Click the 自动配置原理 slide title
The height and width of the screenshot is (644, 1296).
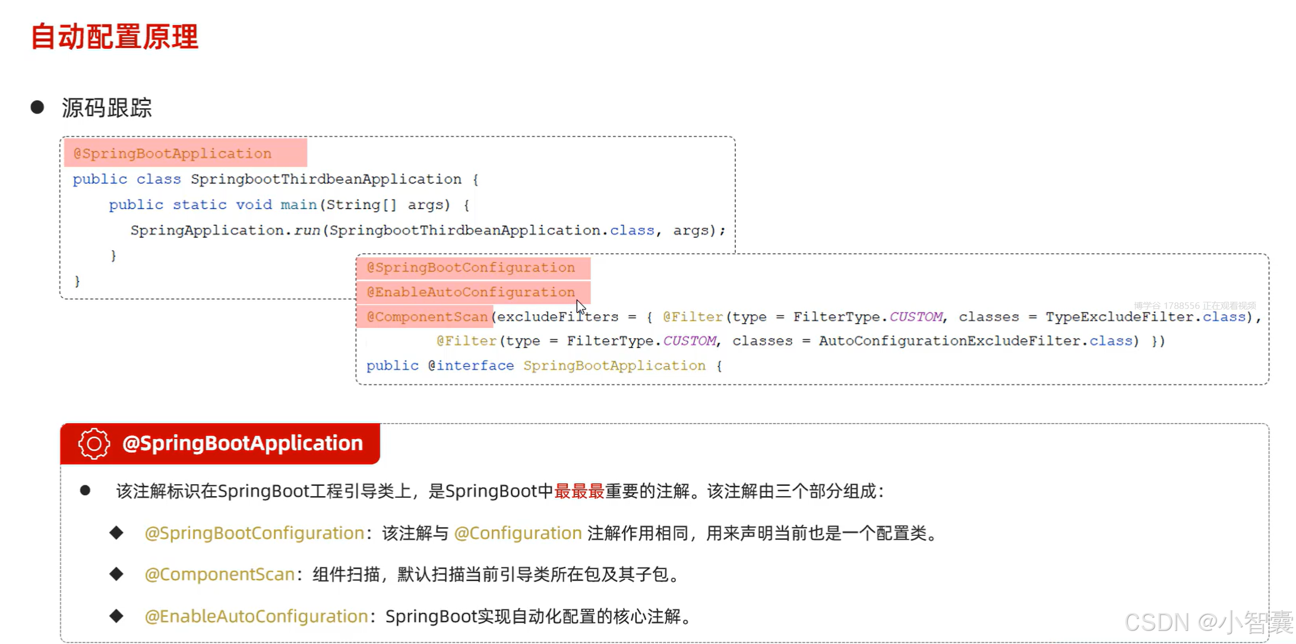pos(114,37)
